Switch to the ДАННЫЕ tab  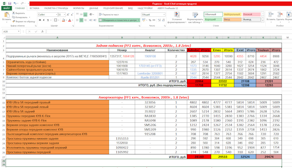point(94,8)
